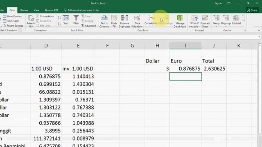Expand What-If Analysis dropdown arrow
Screen dimensions: 262x147
point(199,27)
